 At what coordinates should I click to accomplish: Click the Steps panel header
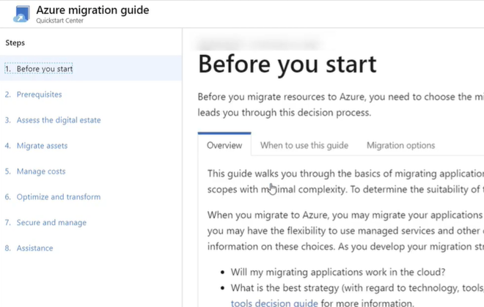tap(15, 42)
